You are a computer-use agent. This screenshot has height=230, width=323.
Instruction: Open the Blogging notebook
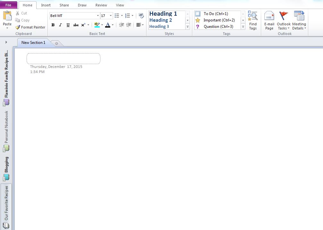pyautogui.click(x=6, y=168)
